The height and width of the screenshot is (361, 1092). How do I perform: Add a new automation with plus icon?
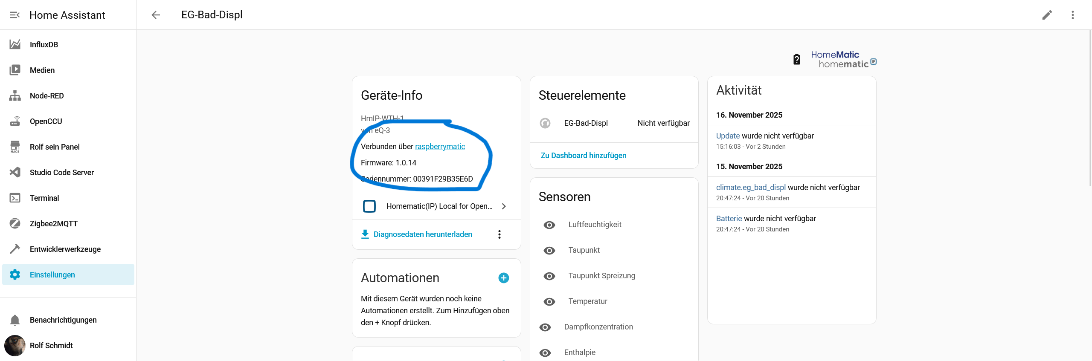point(503,278)
